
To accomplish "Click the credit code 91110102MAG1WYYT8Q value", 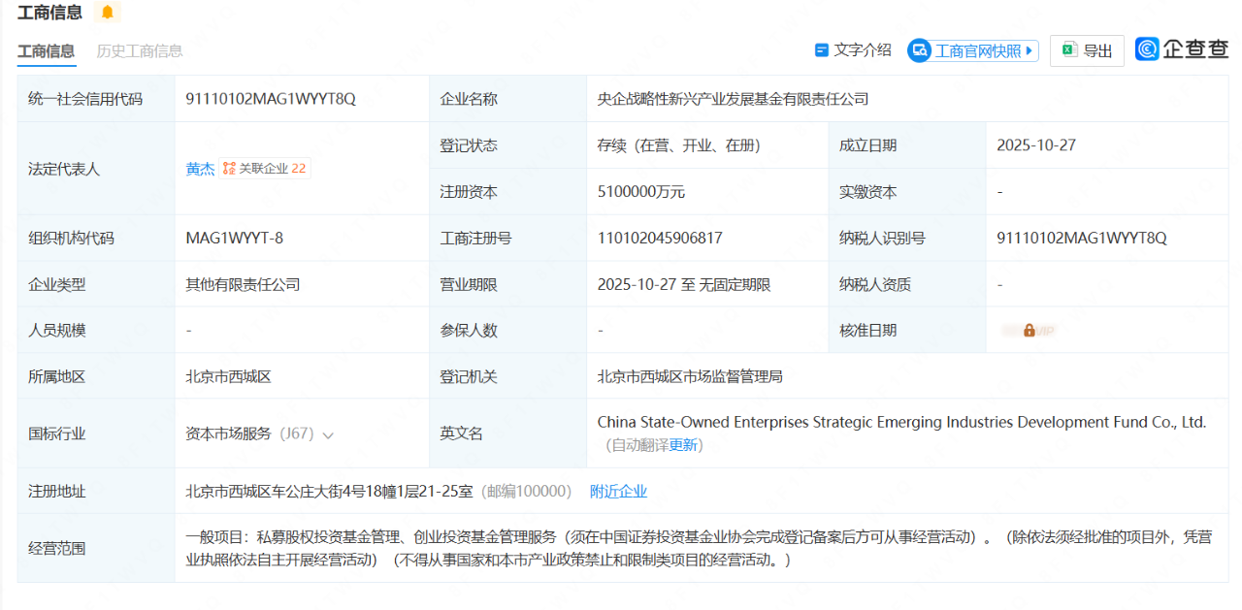I will 271,99.
